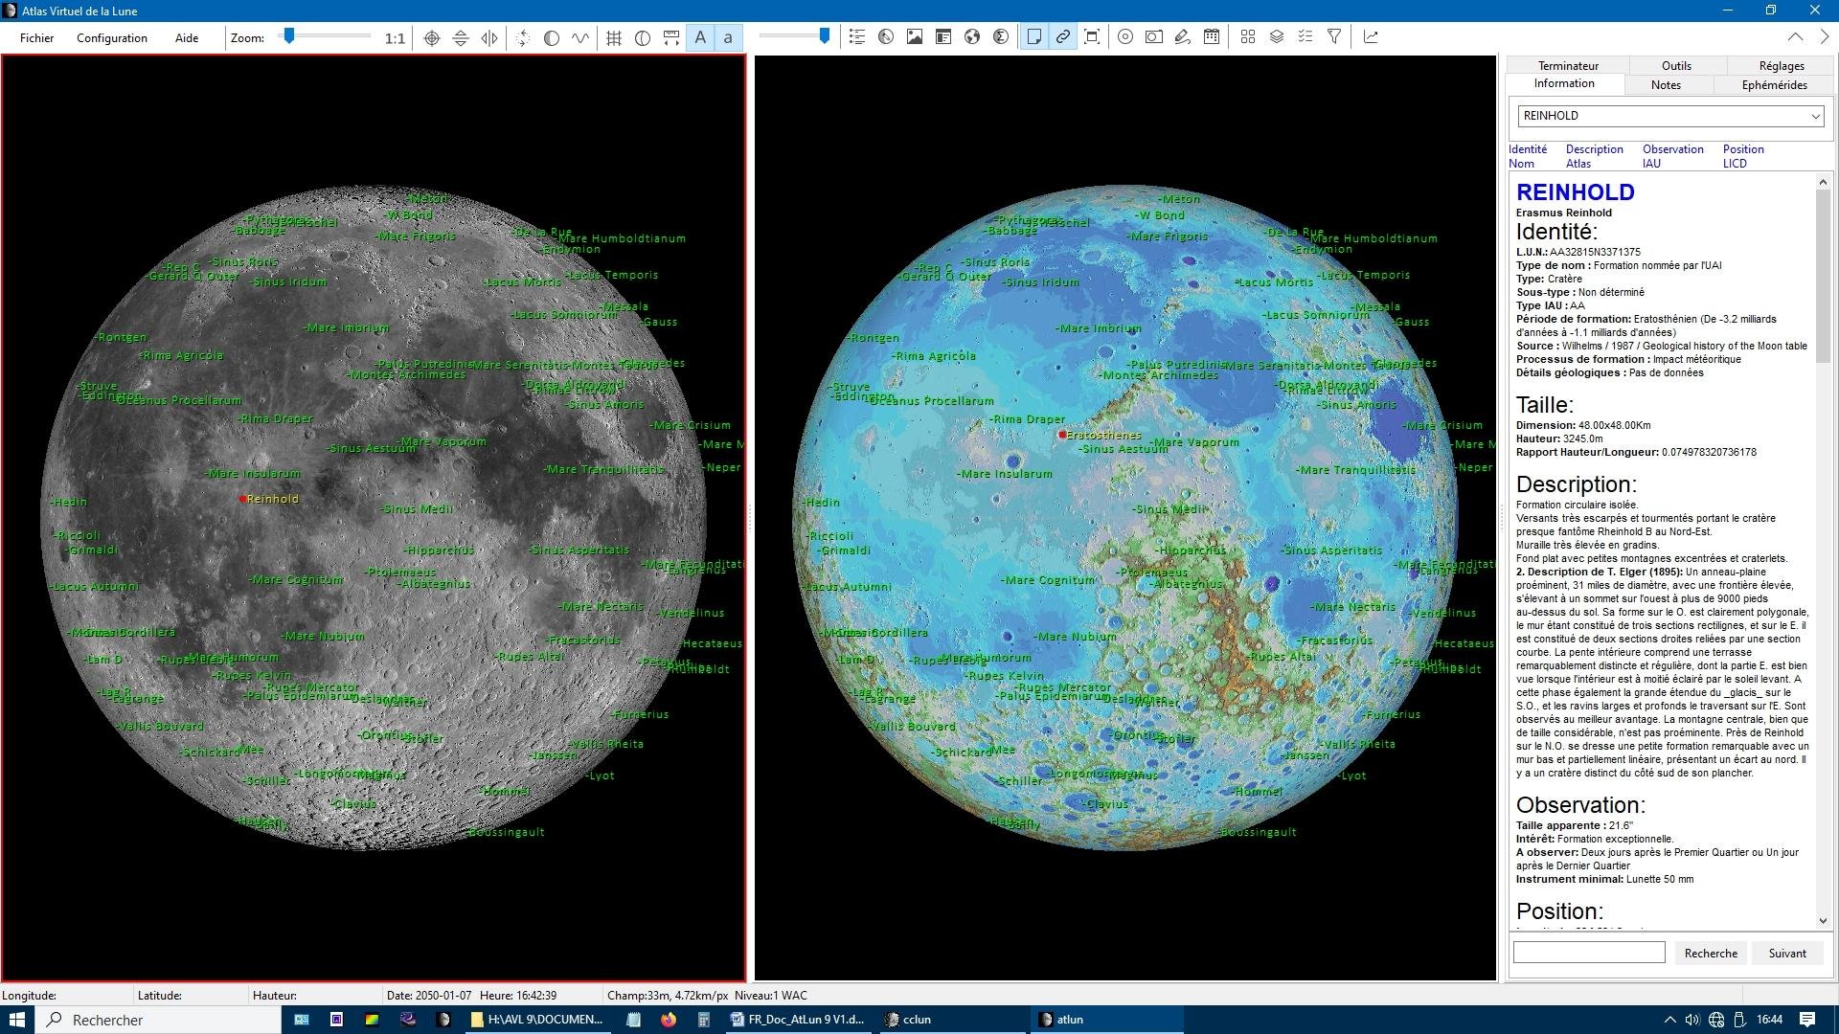The width and height of the screenshot is (1839, 1034).
Task: Toggle small 'a' label font button
Action: pyautogui.click(x=729, y=37)
